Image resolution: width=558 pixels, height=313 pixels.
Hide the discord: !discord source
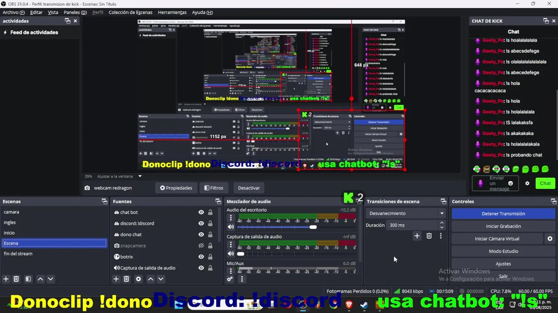coord(201,223)
